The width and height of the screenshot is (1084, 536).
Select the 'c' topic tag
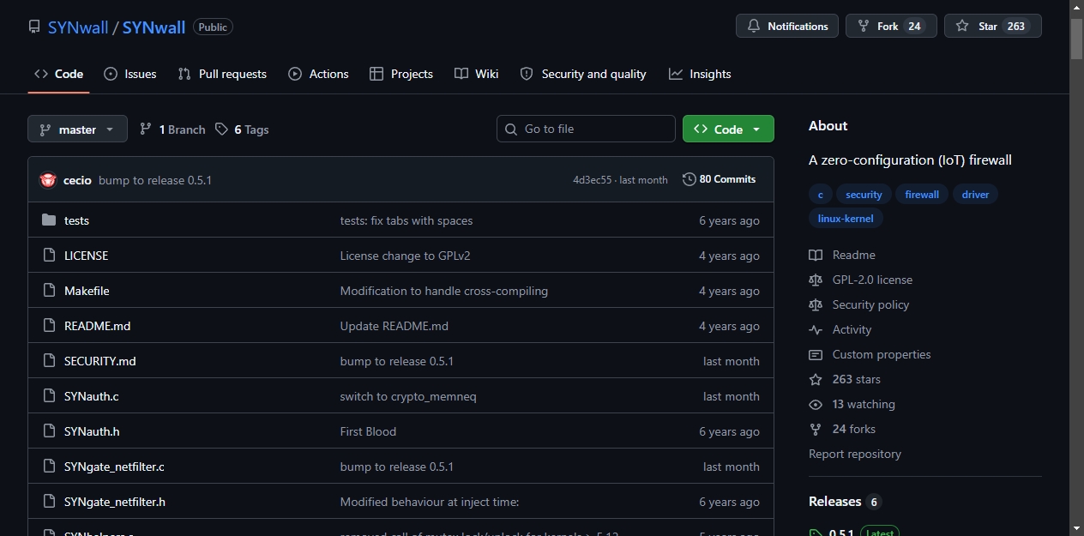click(x=820, y=195)
